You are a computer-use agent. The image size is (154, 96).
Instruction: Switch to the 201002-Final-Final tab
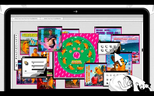tap(26, 18)
